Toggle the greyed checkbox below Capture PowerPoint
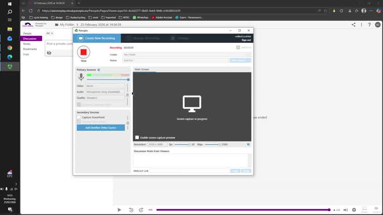This screenshot has height=215, width=383. pyautogui.click(x=79, y=121)
